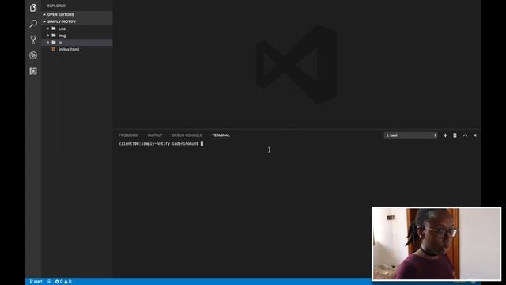Screen dimensions: 506x285
Task: Open the Explorer view icon
Action: pyautogui.click(x=33, y=8)
